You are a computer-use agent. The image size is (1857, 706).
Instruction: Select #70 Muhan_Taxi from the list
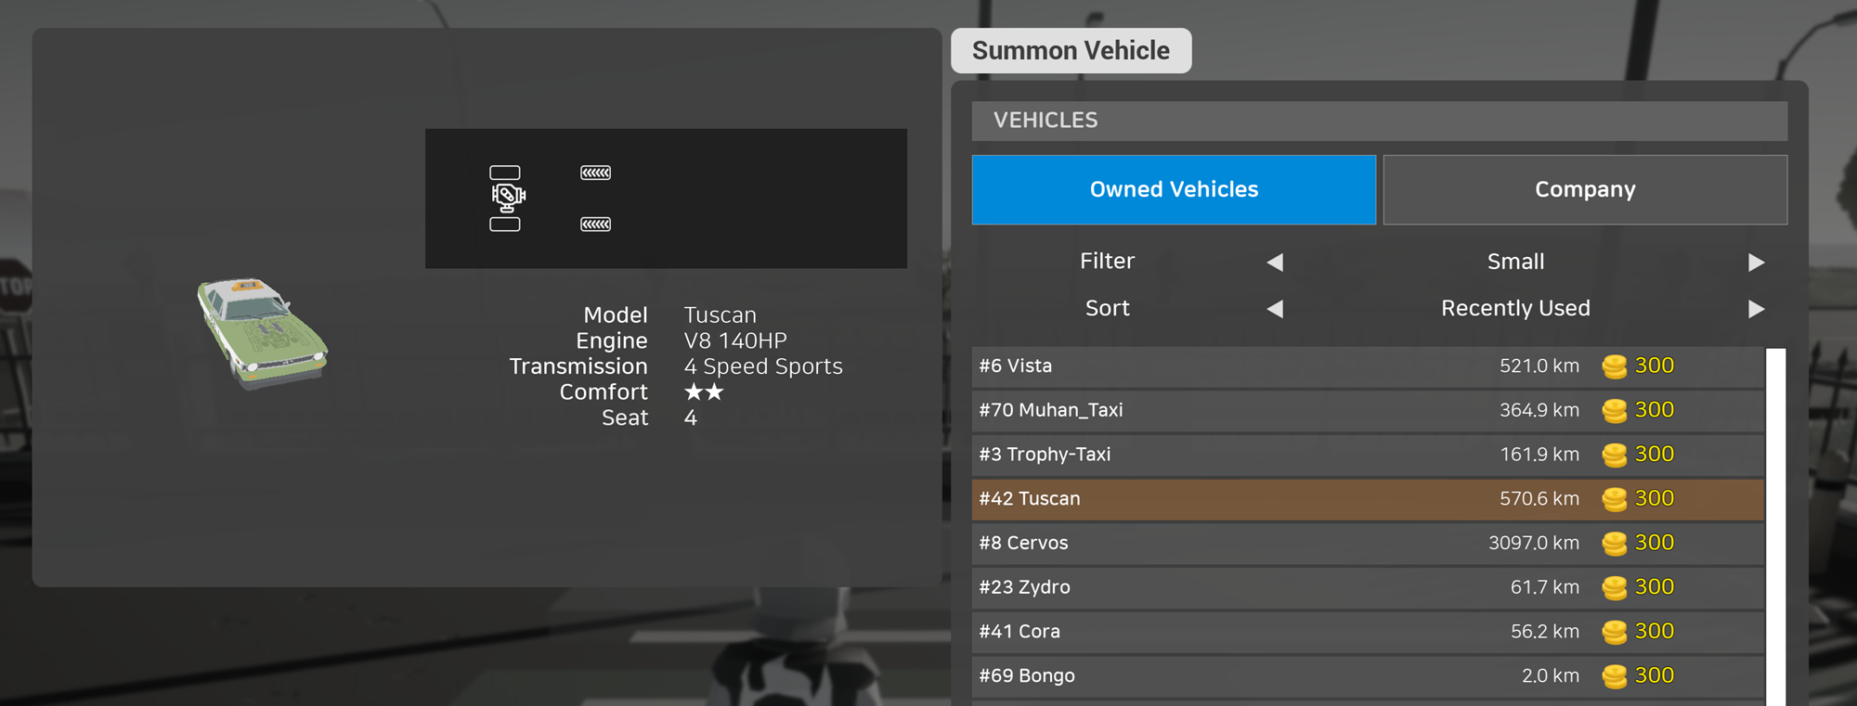click(x=1368, y=410)
